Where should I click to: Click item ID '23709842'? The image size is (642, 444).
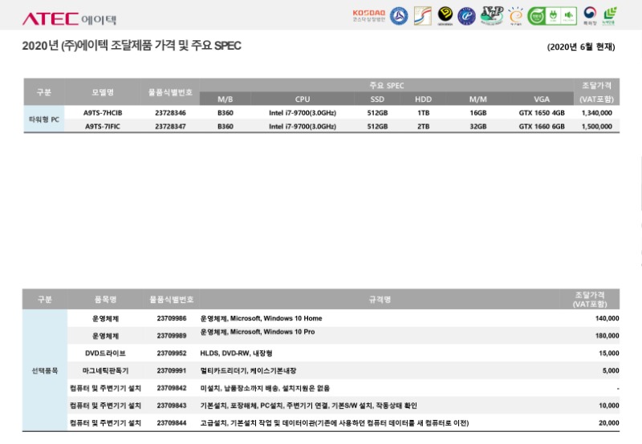pyautogui.click(x=172, y=388)
